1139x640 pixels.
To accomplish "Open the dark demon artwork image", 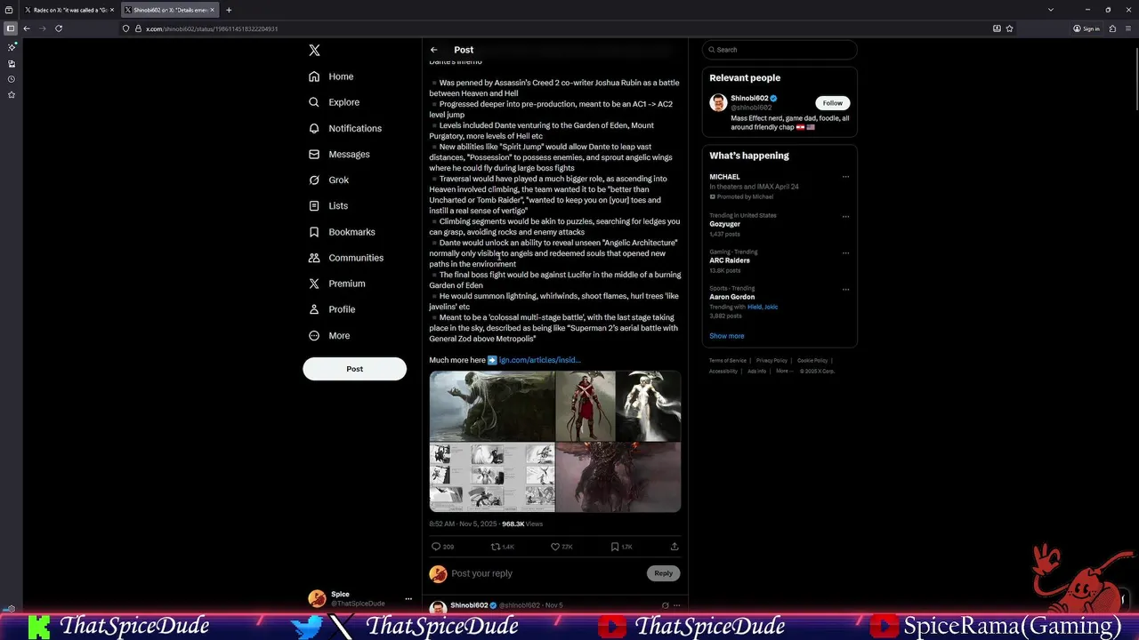I will pyautogui.click(x=618, y=477).
